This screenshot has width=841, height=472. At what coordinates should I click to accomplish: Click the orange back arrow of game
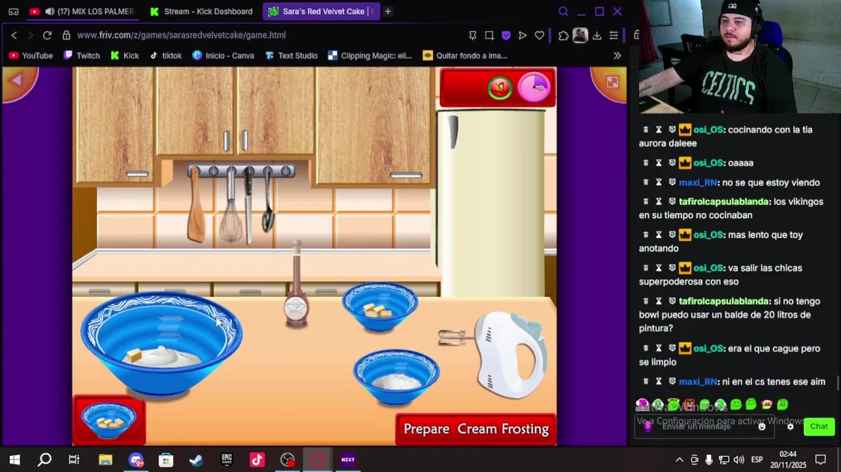[x=17, y=81]
